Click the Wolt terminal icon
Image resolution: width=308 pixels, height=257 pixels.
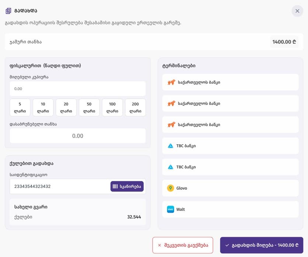point(170,209)
